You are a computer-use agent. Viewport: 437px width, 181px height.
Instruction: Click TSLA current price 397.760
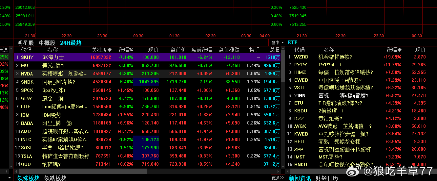point(150,156)
